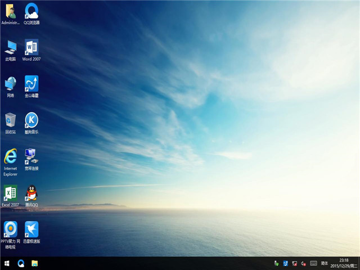Click the 网络 (Network) desktop icon

click(x=11, y=84)
